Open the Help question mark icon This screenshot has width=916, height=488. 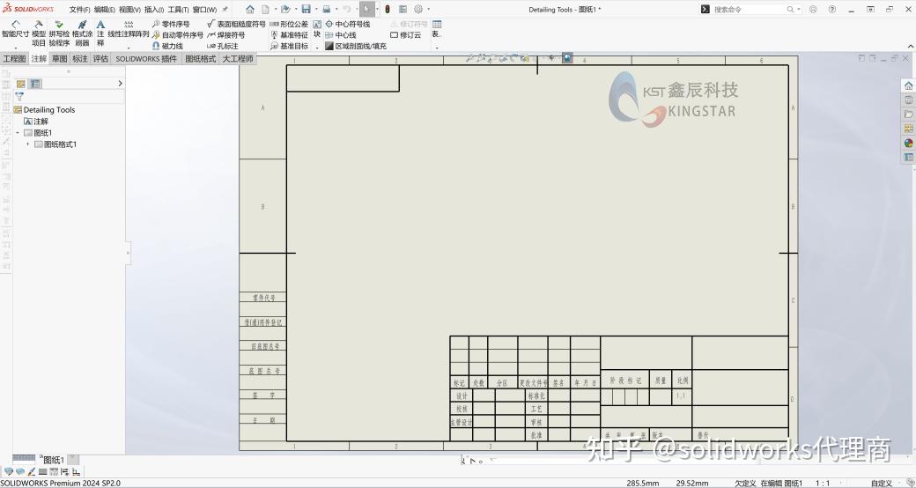pyautogui.click(x=831, y=10)
